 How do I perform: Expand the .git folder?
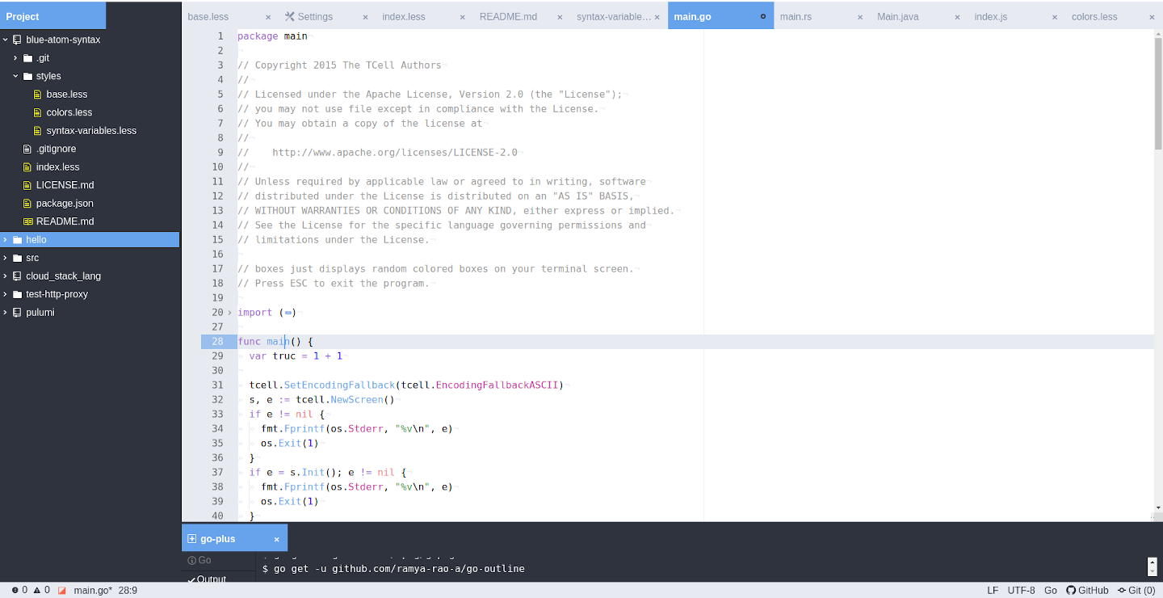point(15,58)
